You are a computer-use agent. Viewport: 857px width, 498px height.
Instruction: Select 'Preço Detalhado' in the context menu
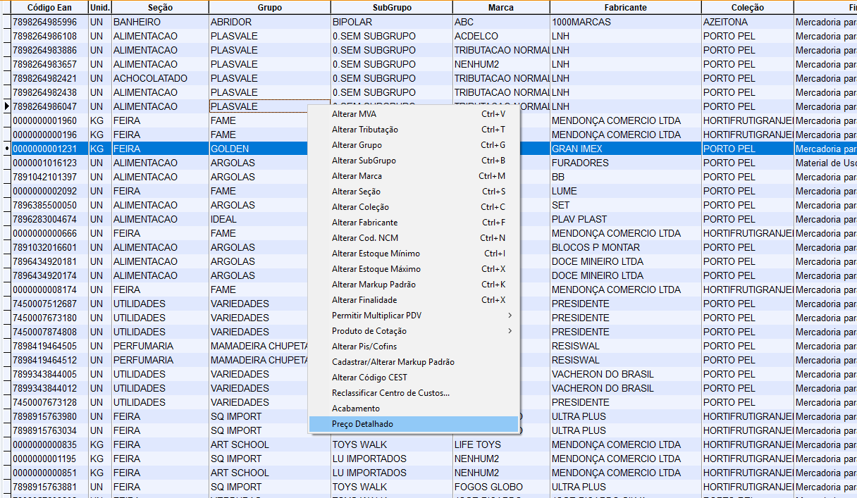click(x=362, y=424)
